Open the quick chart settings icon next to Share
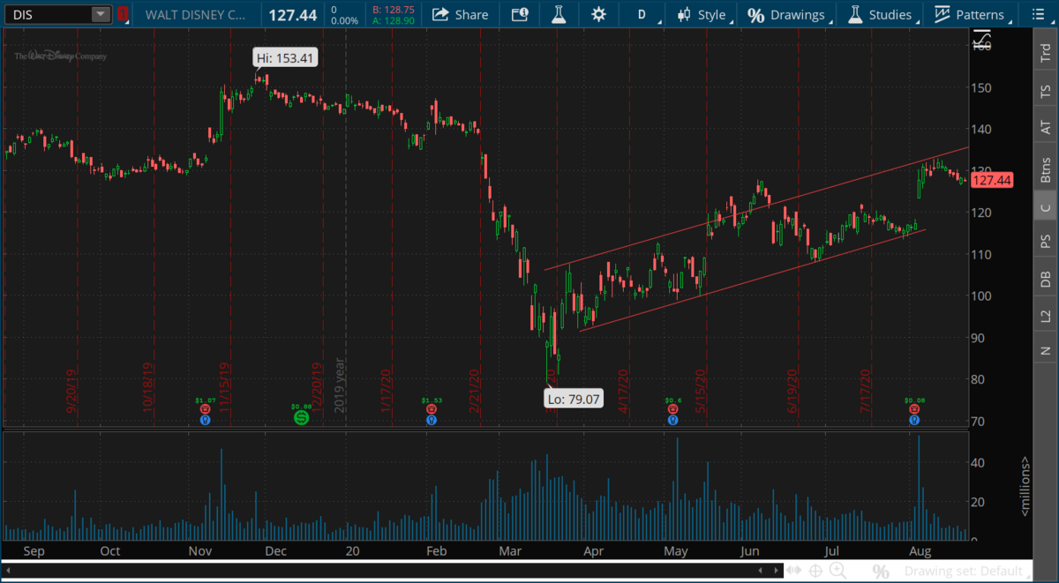The image size is (1059, 583). click(520, 14)
